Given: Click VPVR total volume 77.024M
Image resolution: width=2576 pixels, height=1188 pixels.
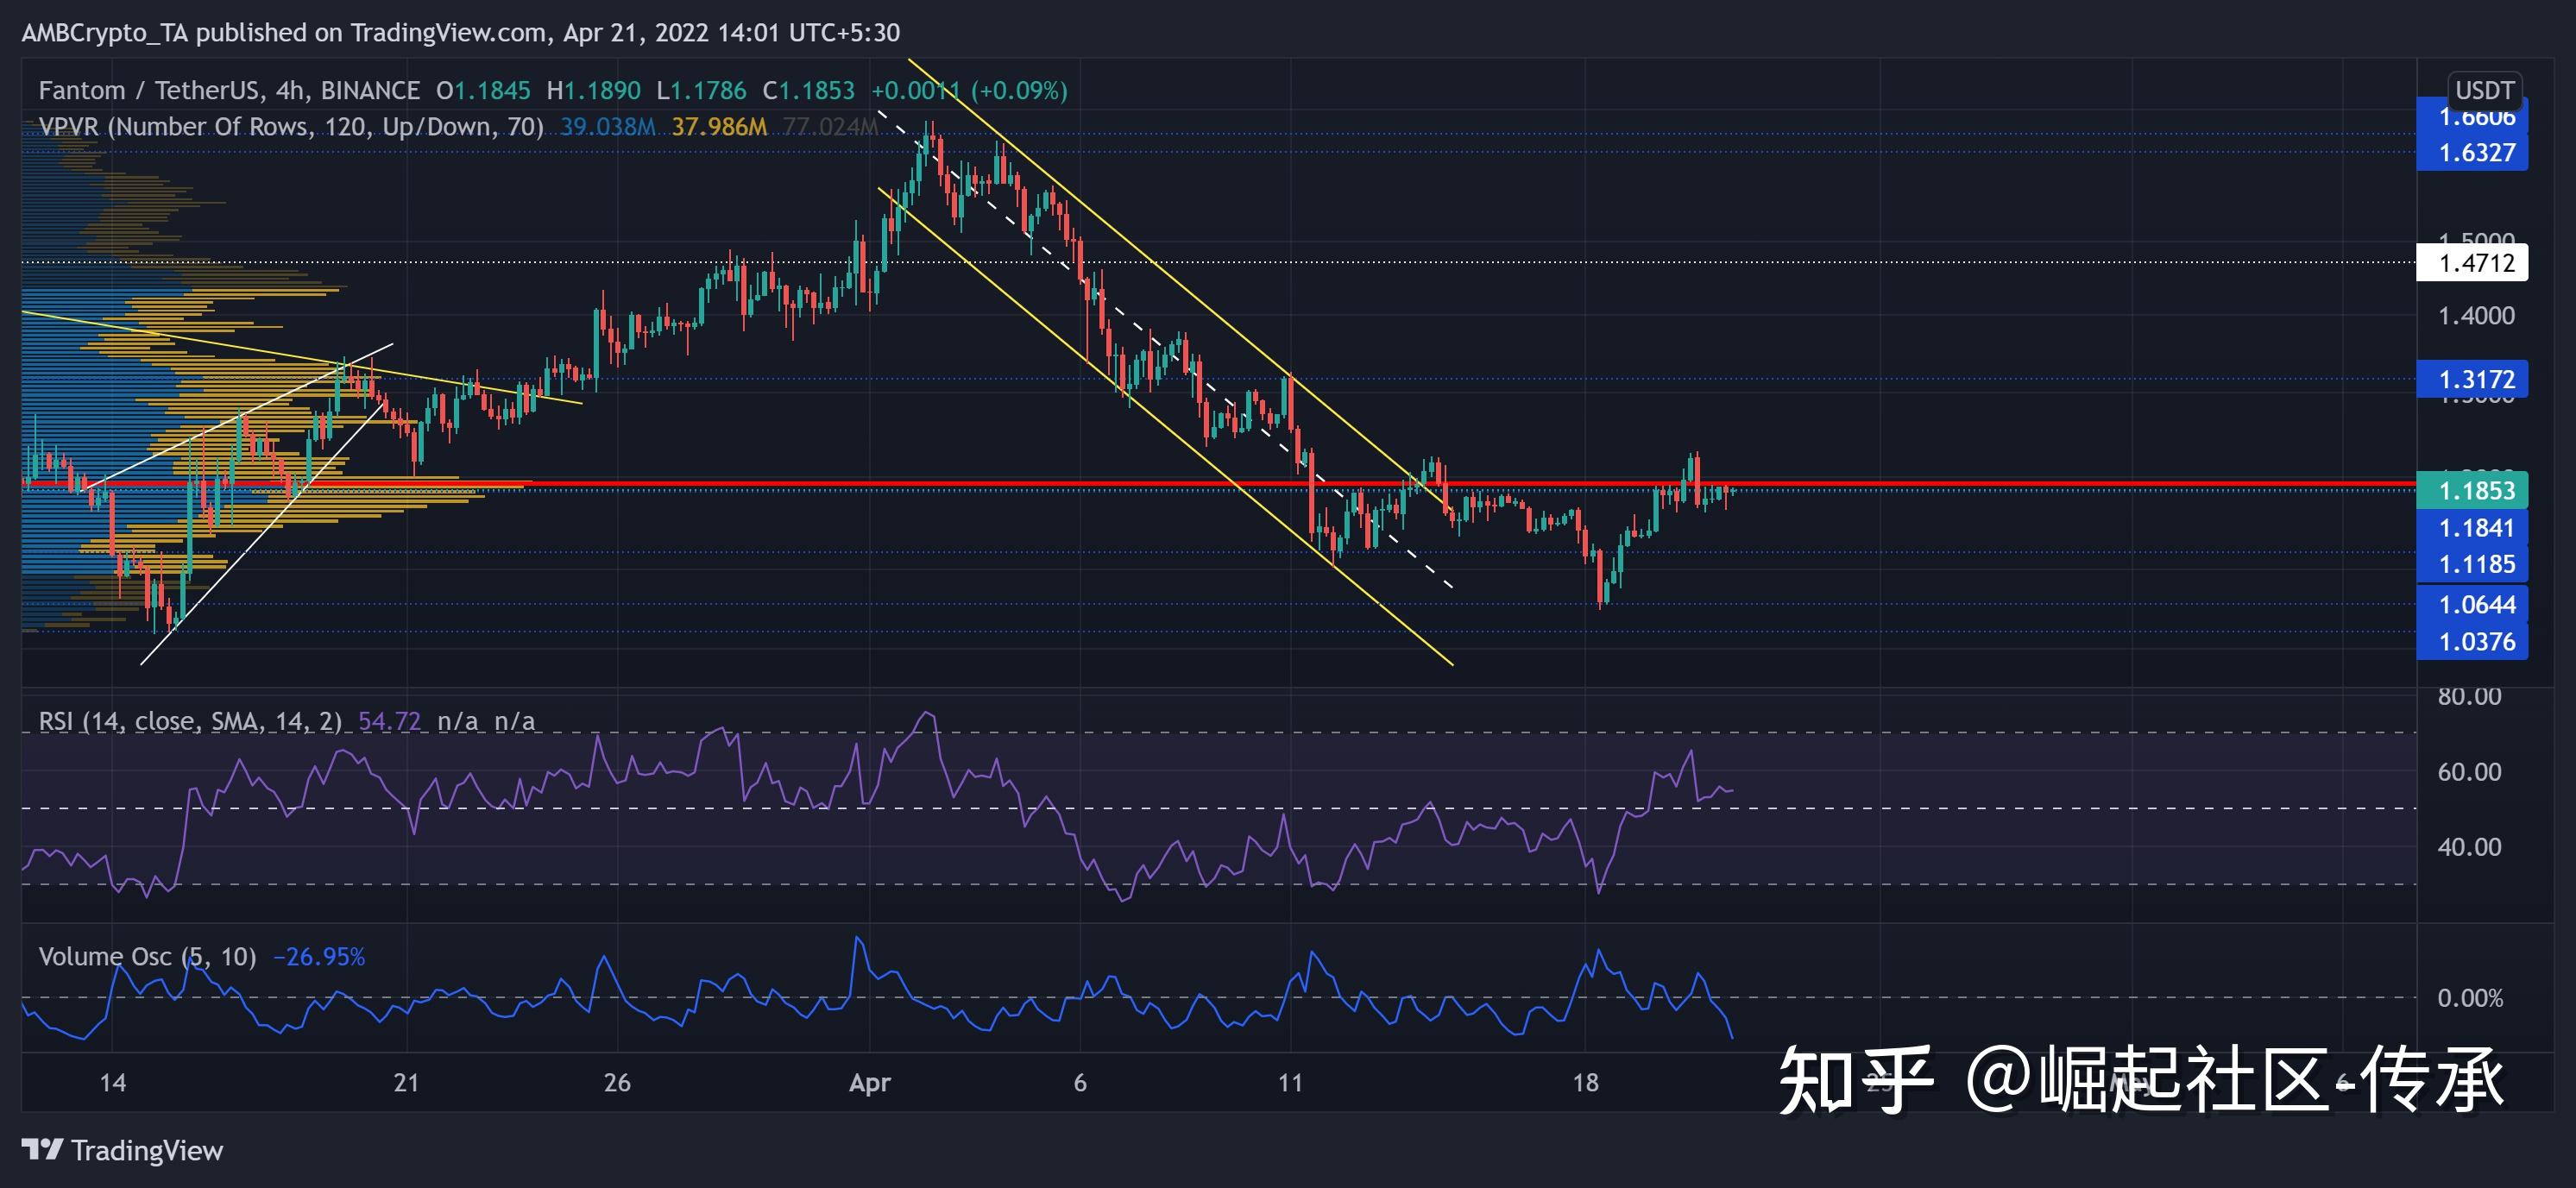Looking at the screenshot, I should click(830, 127).
